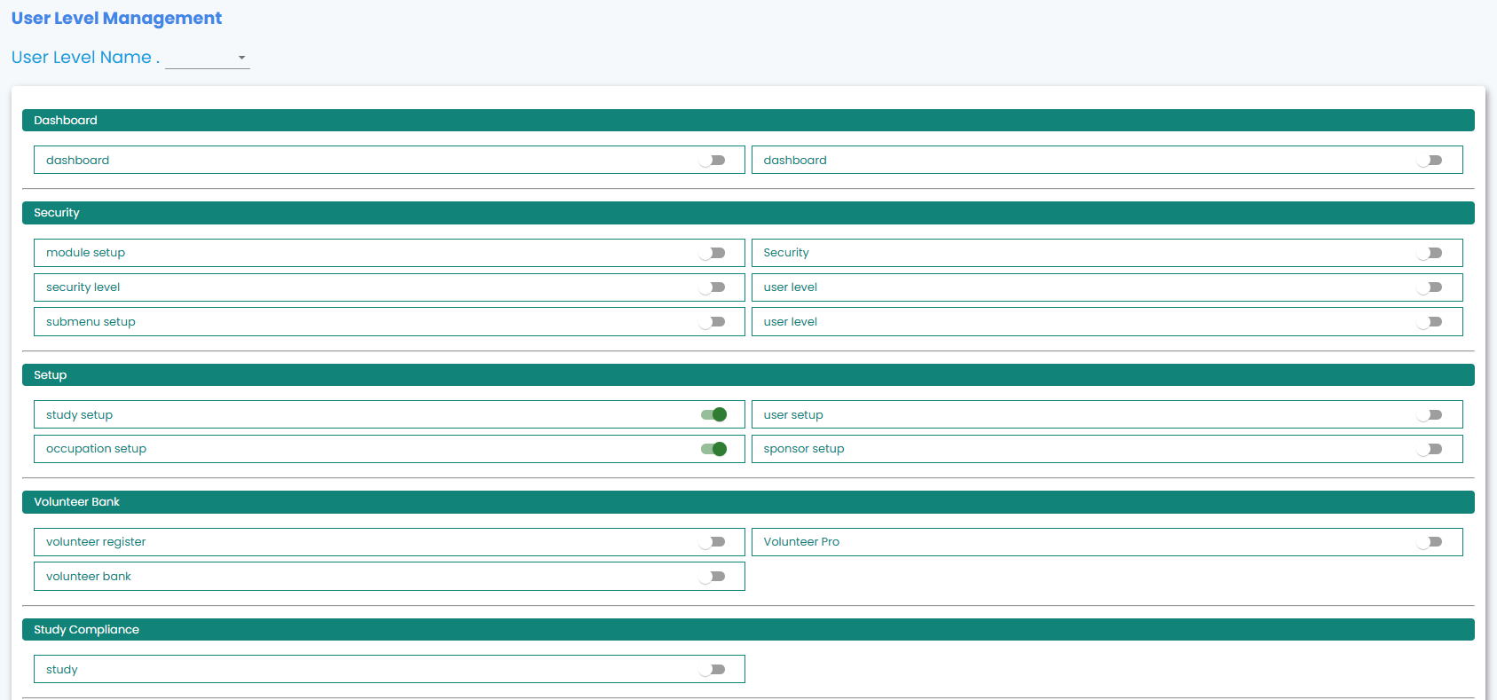Viewport: 1497px width, 700px height.
Task: Turn on the volunteer bank switch
Action: click(x=713, y=577)
